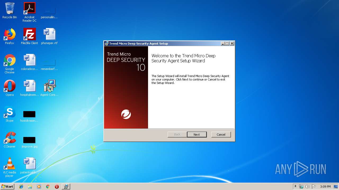Select the phoneper.rtf document

pyautogui.click(x=49, y=36)
